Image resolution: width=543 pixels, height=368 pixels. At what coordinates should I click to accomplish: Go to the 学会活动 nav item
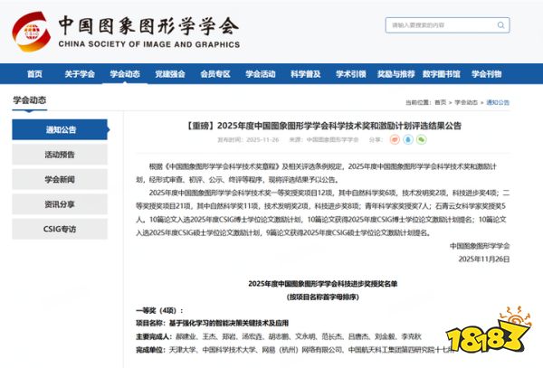pyautogui.click(x=261, y=74)
